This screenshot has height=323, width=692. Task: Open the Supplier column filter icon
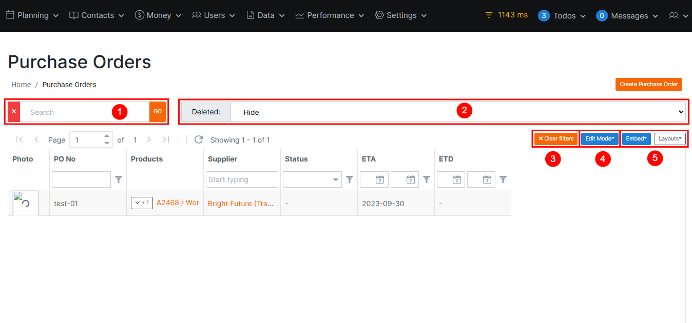[x=350, y=179]
